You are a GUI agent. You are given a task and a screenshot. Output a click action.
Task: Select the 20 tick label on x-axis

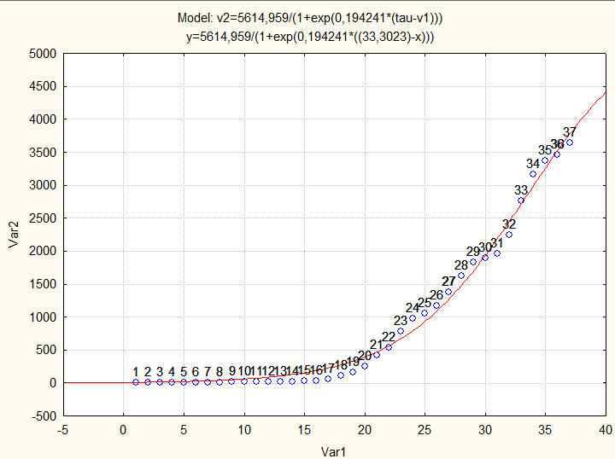(365, 429)
